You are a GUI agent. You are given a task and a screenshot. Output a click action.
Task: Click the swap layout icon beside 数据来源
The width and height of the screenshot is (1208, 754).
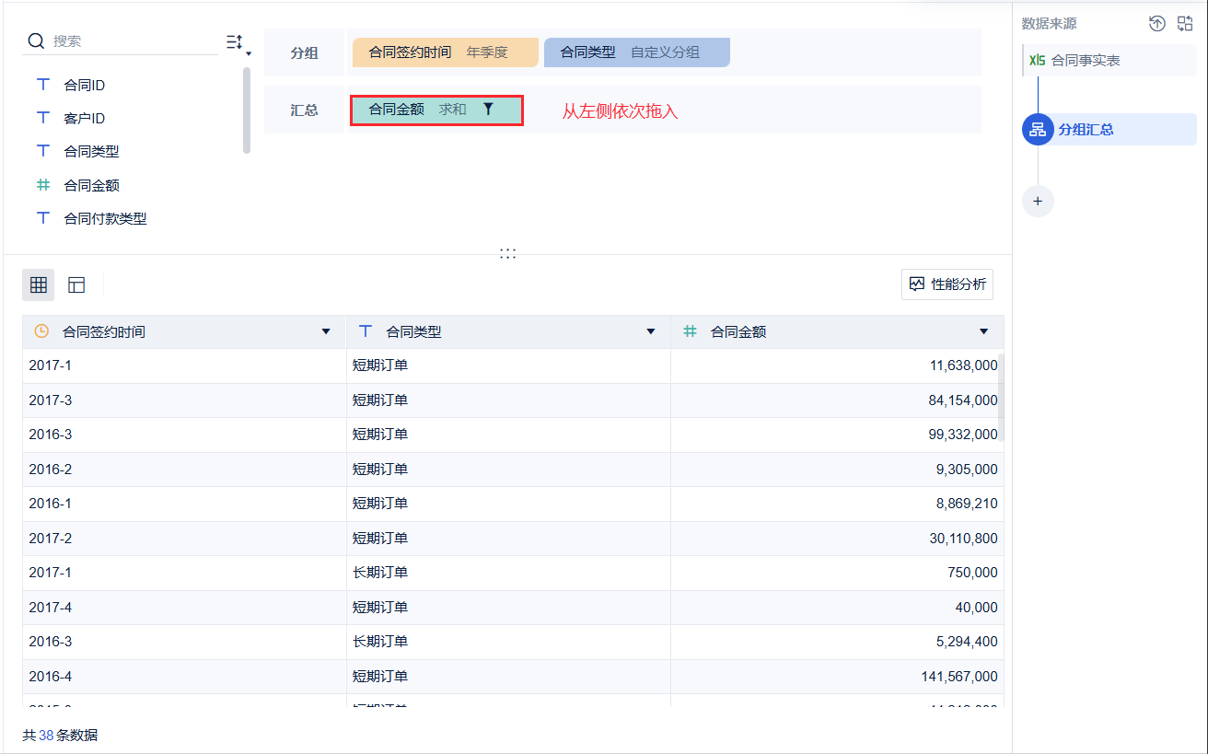pos(1185,24)
